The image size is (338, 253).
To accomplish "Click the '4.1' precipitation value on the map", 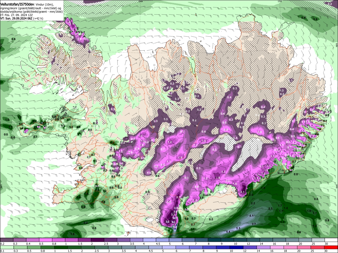I will click(251, 216).
